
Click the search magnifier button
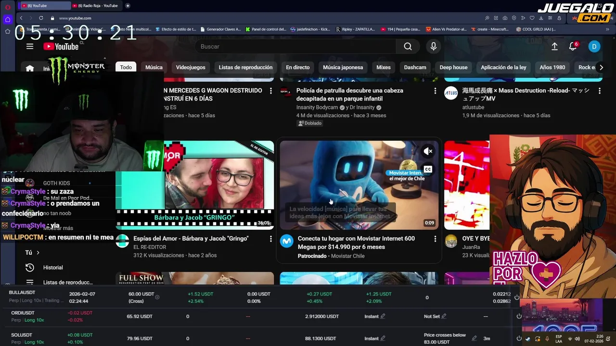coord(408,47)
